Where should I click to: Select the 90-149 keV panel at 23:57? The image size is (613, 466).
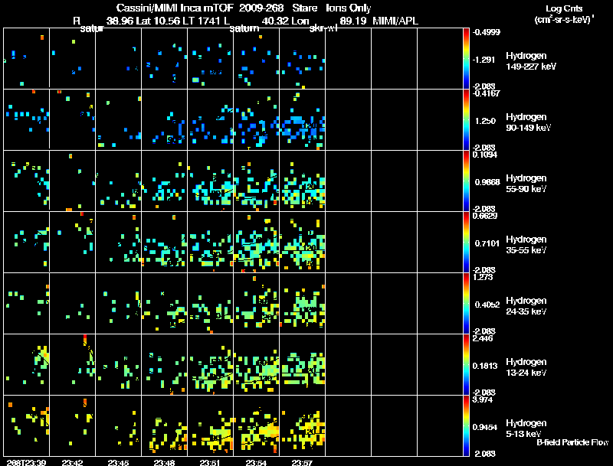click(302, 120)
